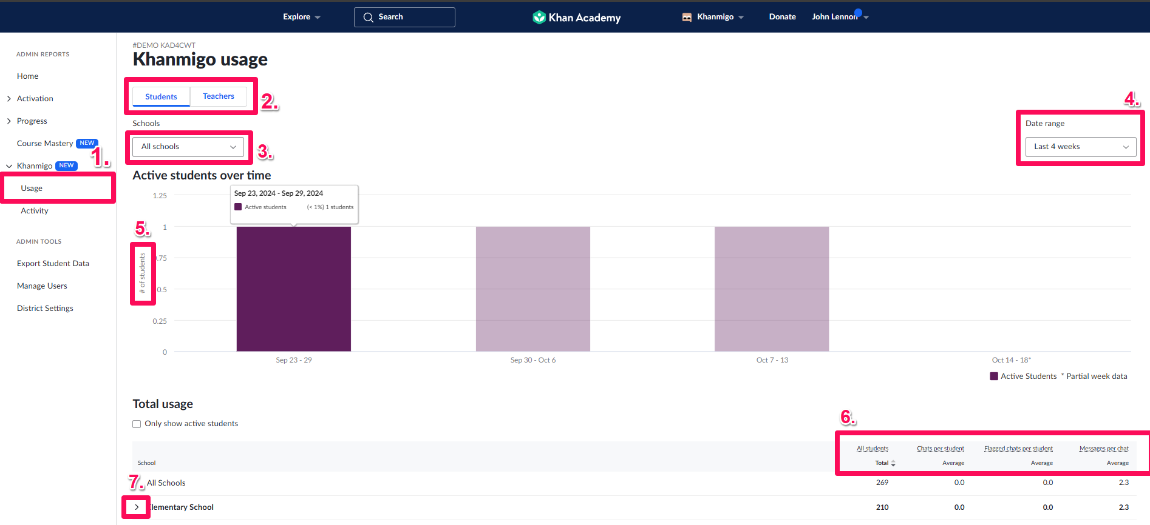1150x525 pixels.
Task: Click the Khanmigo robot icon in header
Action: 687,17
